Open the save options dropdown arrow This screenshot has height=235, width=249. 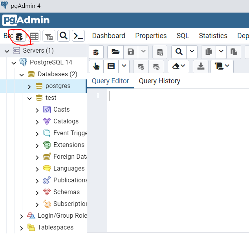point(143,52)
